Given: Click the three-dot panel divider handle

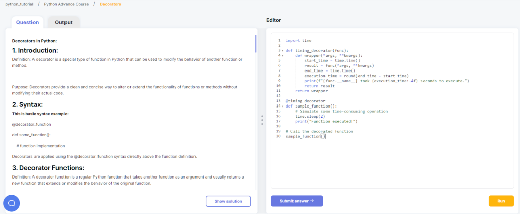Looking at the screenshot, I should (262, 120).
